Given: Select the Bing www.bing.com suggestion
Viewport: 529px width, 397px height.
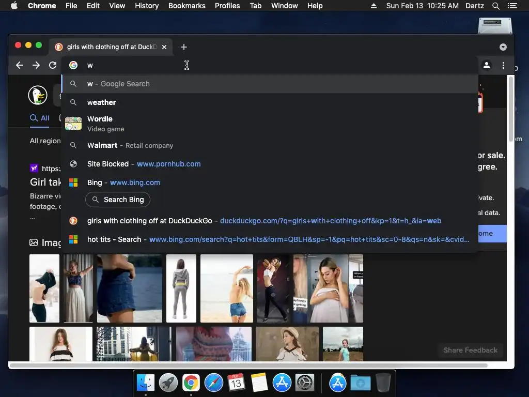Looking at the screenshot, I should click(x=270, y=182).
